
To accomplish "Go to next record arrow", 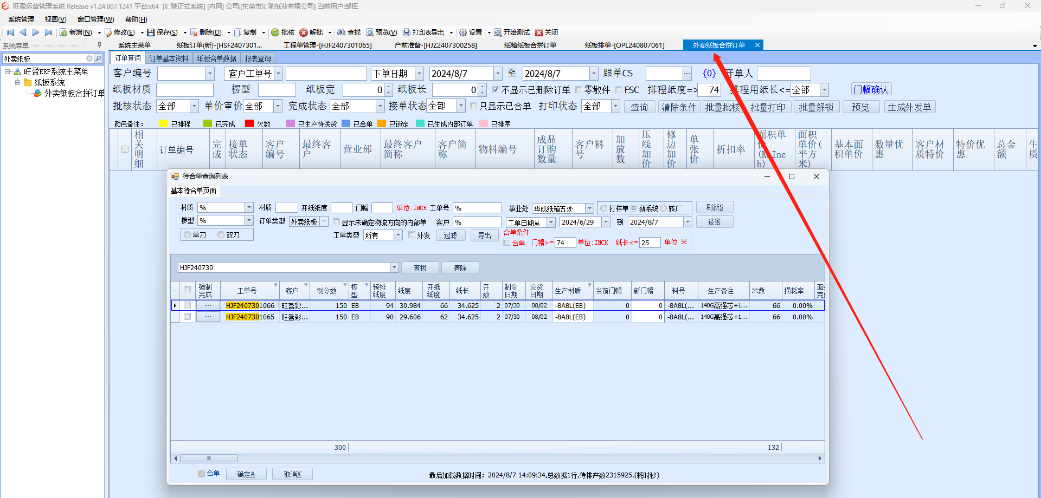I will pos(36,32).
